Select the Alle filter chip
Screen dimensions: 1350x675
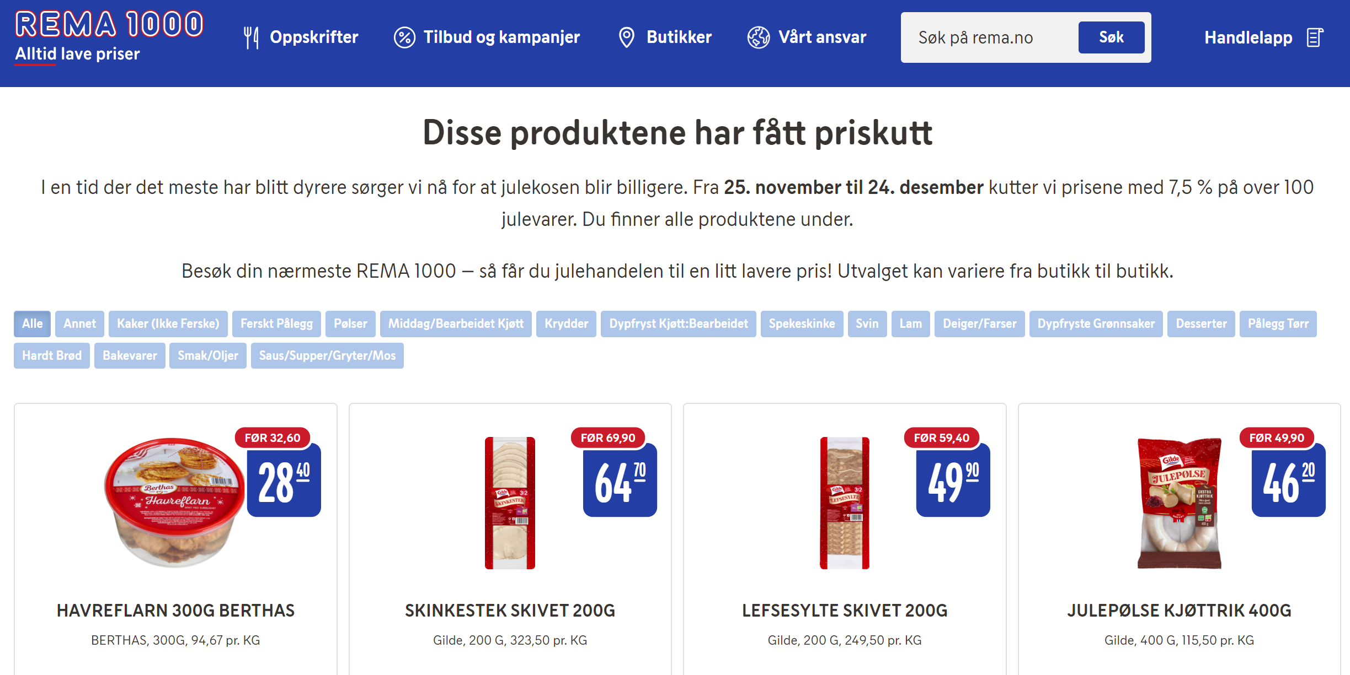(32, 324)
